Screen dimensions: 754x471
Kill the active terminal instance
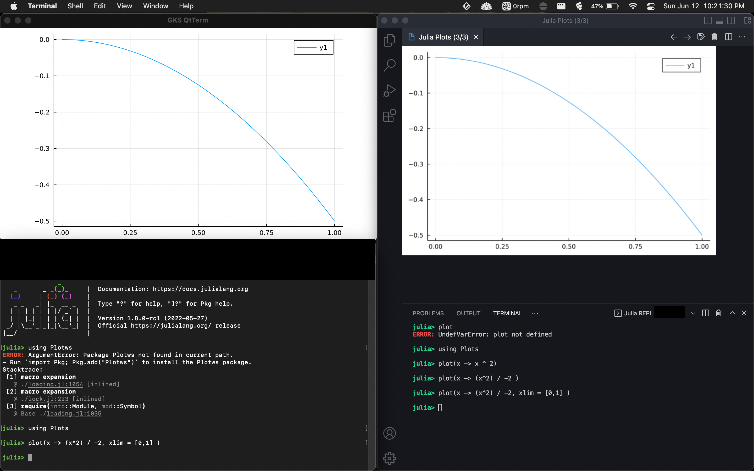(x=718, y=313)
